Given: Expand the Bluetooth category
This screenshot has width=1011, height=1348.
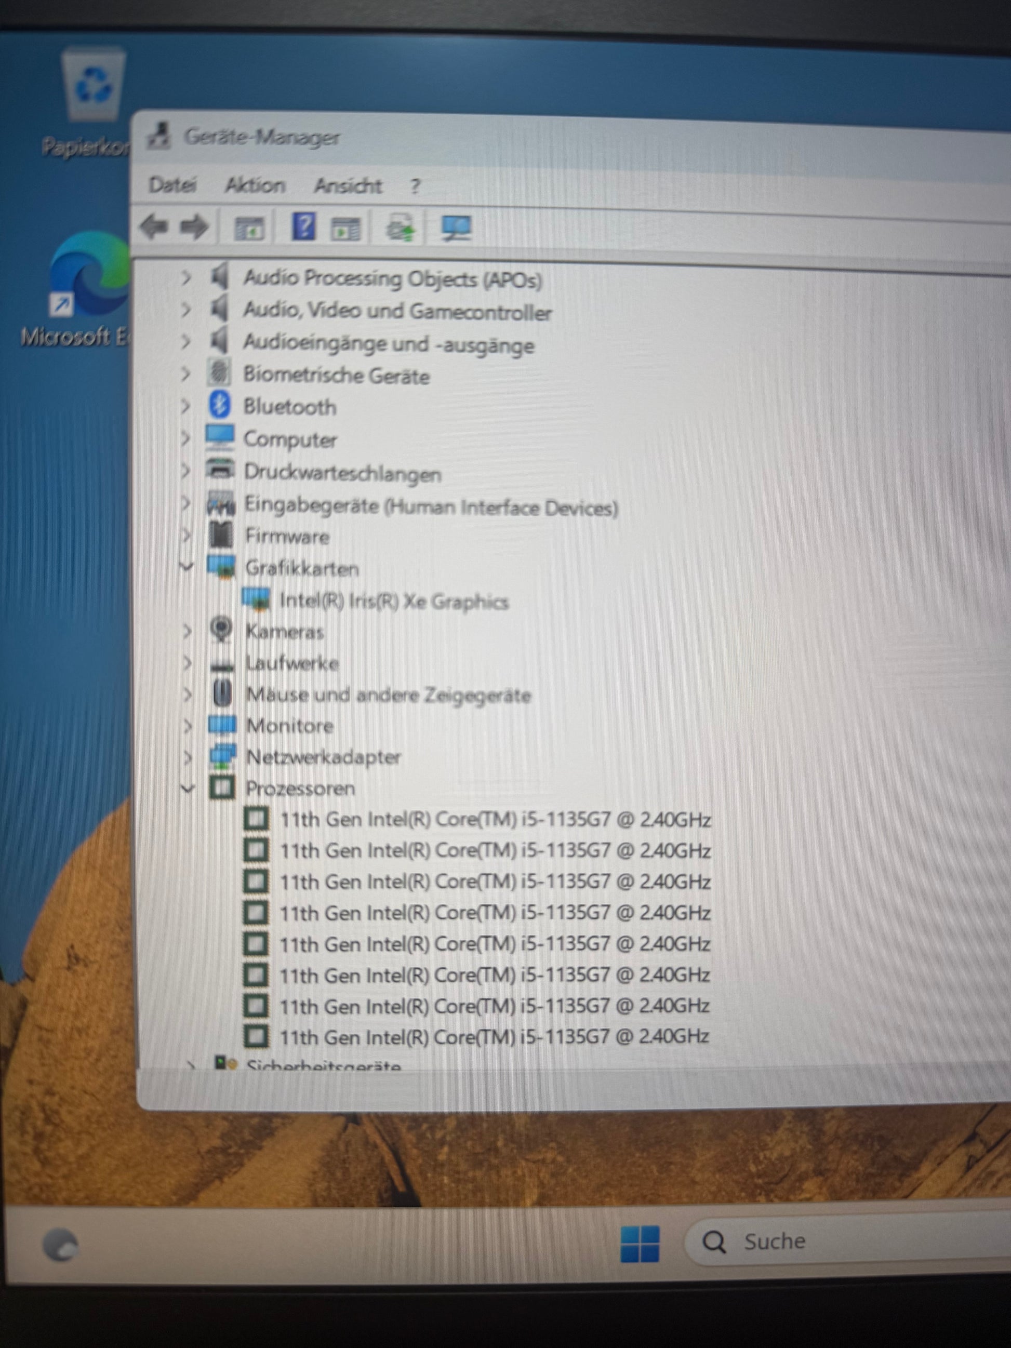Looking at the screenshot, I should 186,406.
